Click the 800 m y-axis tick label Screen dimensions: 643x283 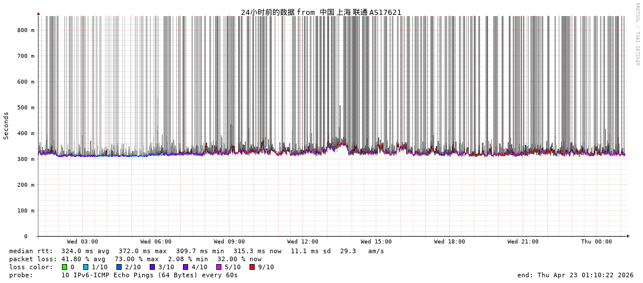click(x=26, y=30)
